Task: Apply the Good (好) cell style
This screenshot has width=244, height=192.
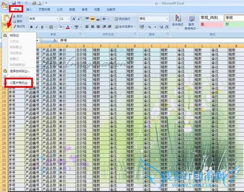Action: (234, 25)
